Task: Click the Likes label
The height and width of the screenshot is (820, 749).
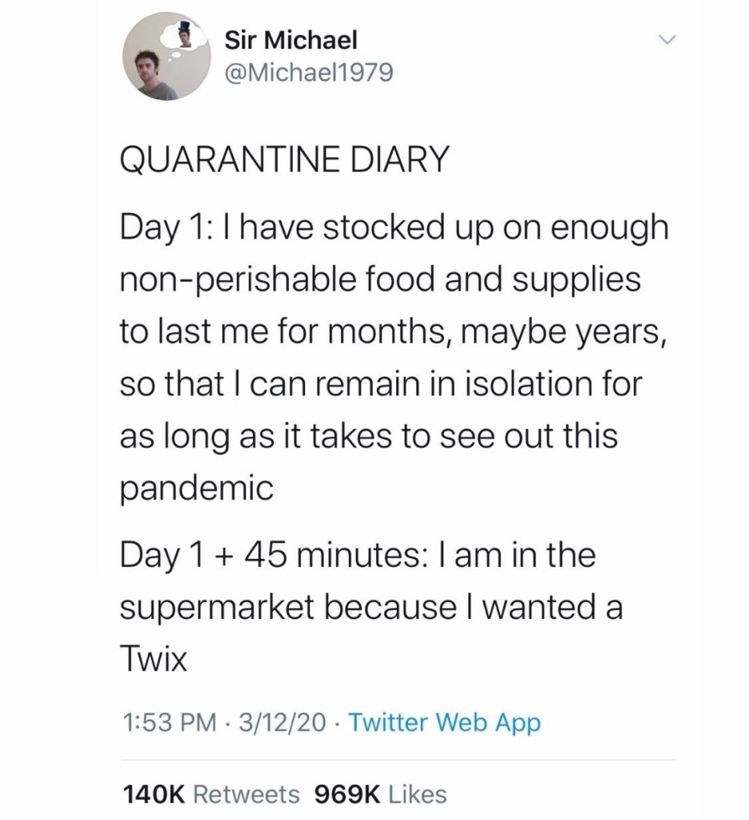Action: [x=419, y=794]
